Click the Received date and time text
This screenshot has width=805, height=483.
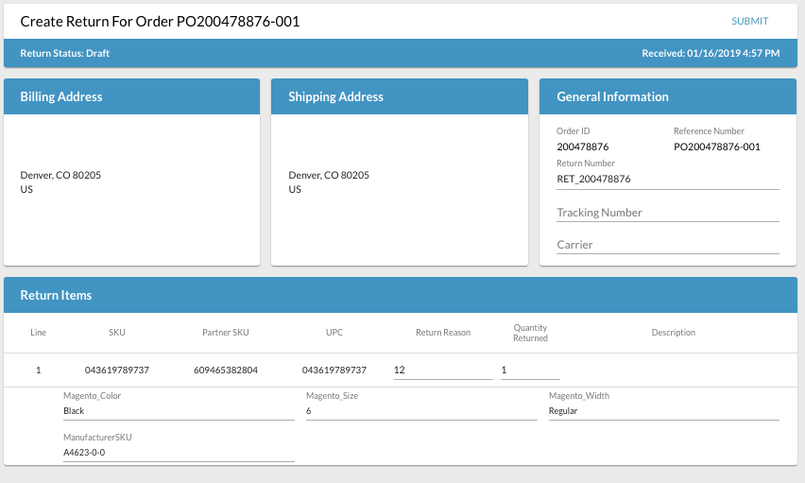click(x=711, y=53)
